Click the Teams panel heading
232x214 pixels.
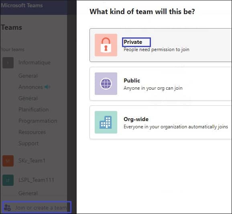tap(12, 27)
